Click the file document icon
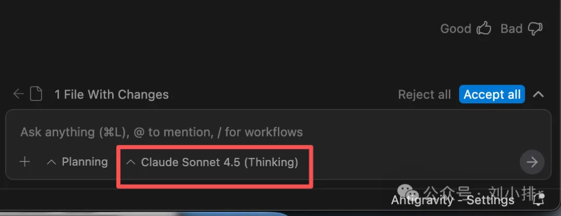Image resolution: width=561 pixels, height=216 pixels. pos(35,94)
